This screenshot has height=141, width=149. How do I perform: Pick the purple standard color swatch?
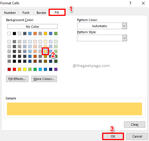coord(56,69)
